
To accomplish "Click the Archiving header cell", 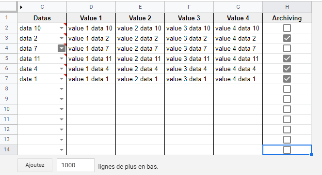I will (x=287, y=18).
